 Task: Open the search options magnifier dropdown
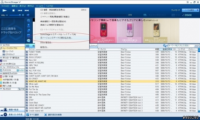tap(165, 46)
